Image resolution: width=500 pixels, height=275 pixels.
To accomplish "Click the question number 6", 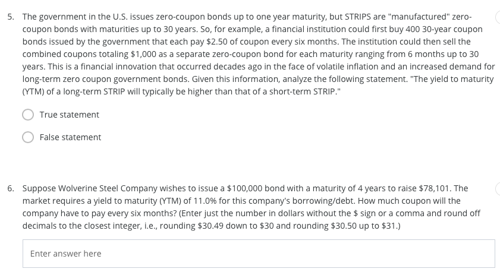I will point(11,189).
